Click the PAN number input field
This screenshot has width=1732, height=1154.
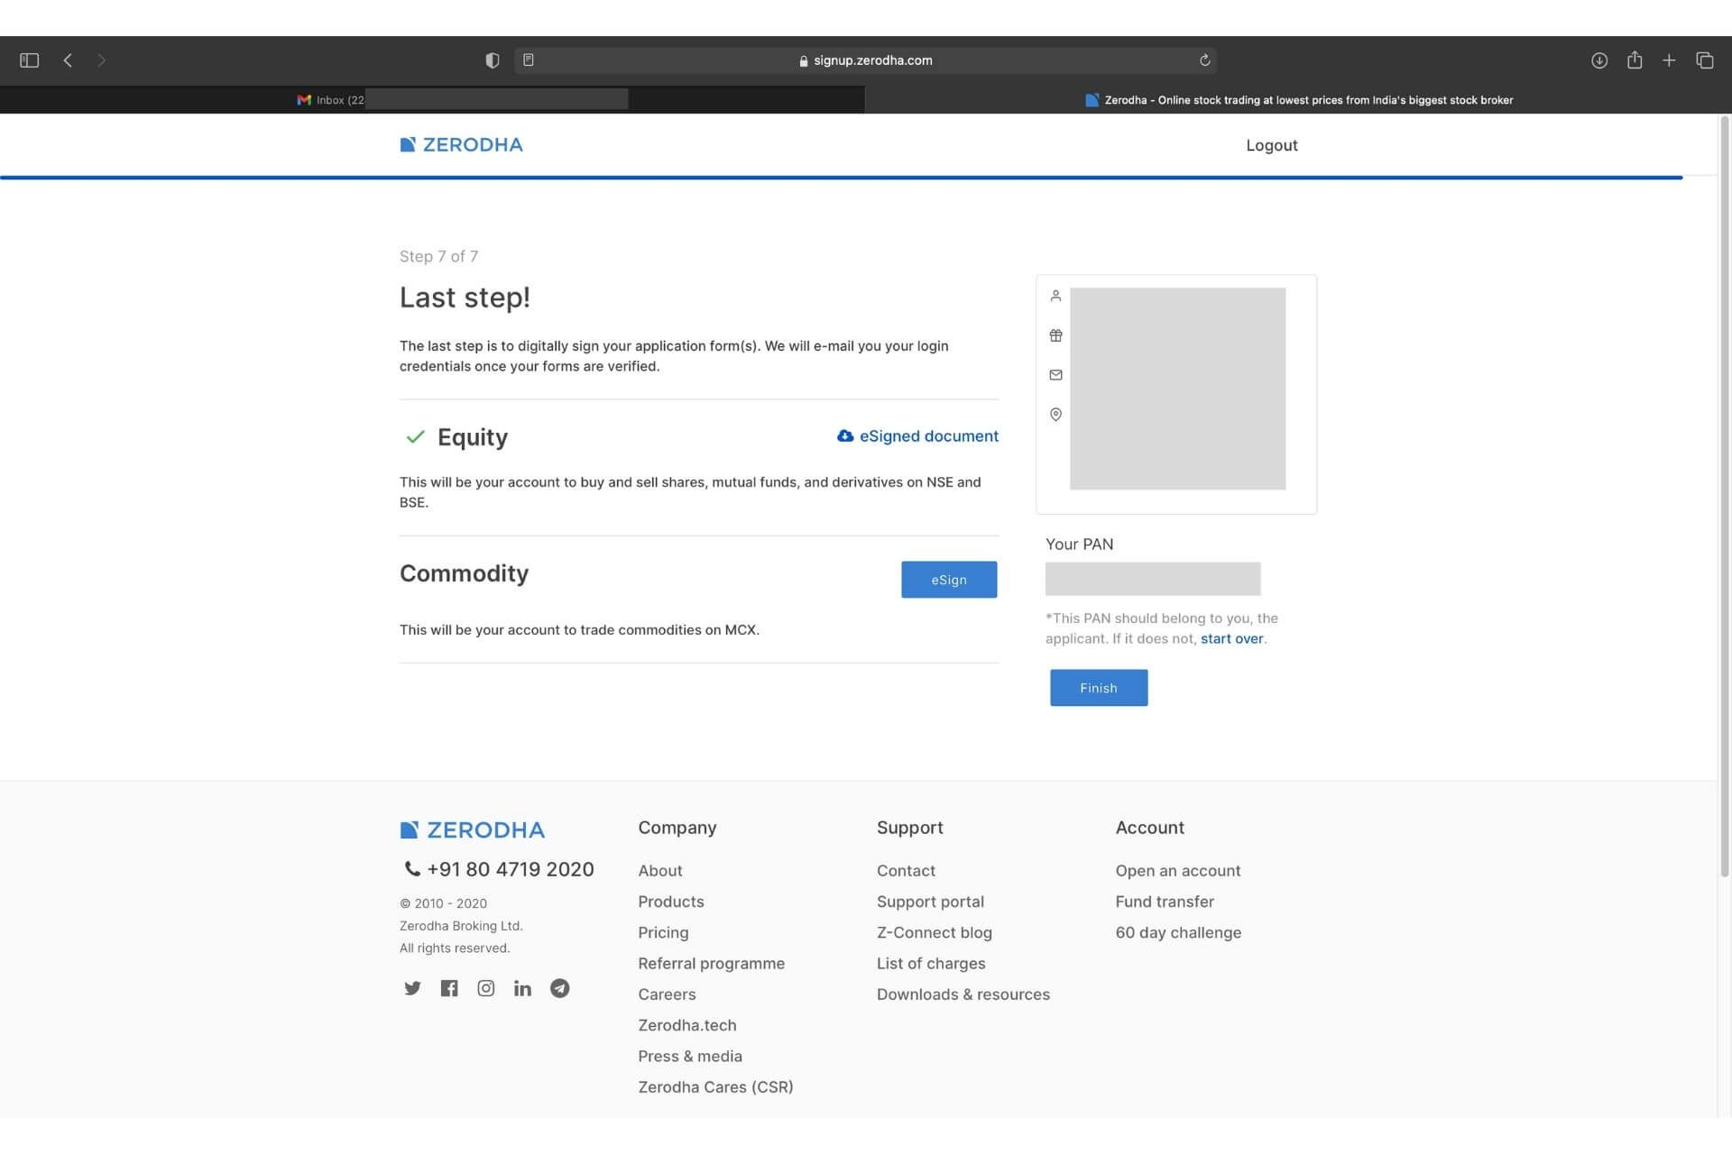1152,577
